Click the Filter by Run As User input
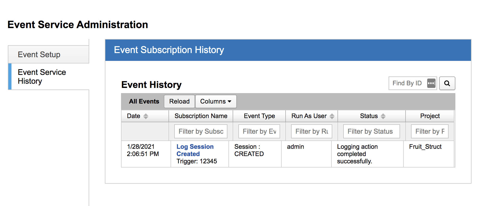 311,131
